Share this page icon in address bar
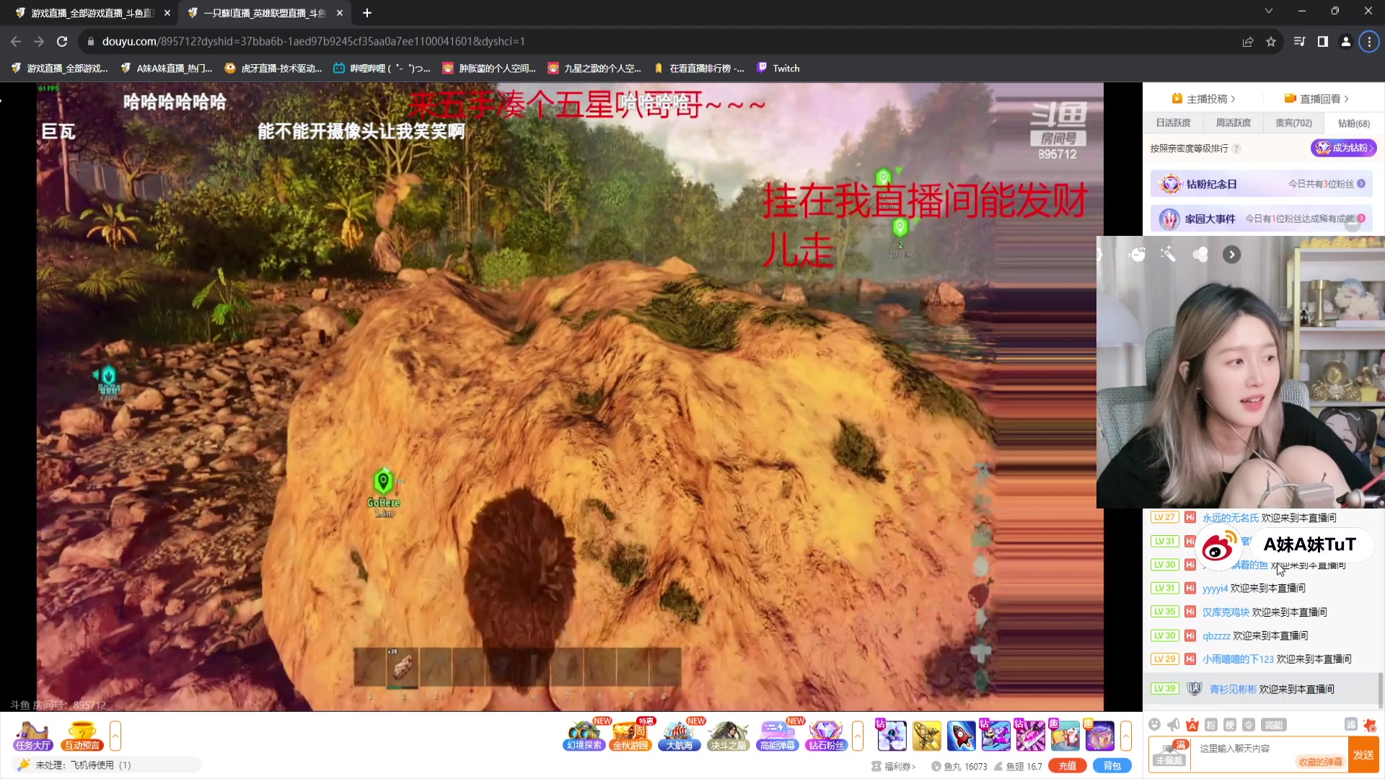1385x779 pixels. 1248,42
